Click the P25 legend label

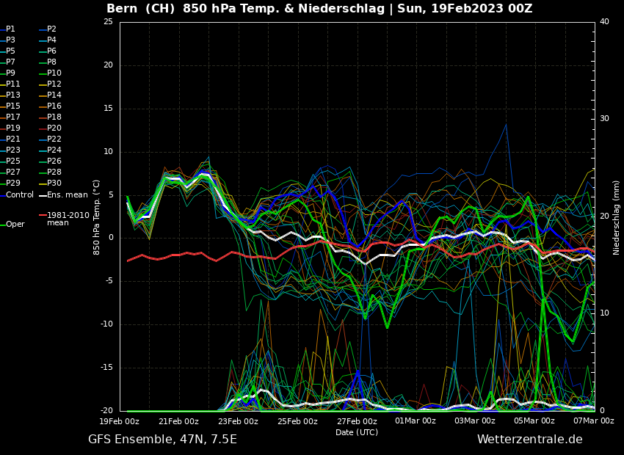click(12, 161)
